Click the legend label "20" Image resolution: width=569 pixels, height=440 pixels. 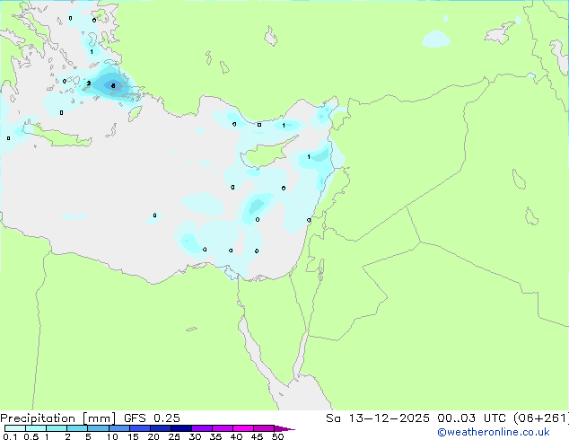coord(153,436)
